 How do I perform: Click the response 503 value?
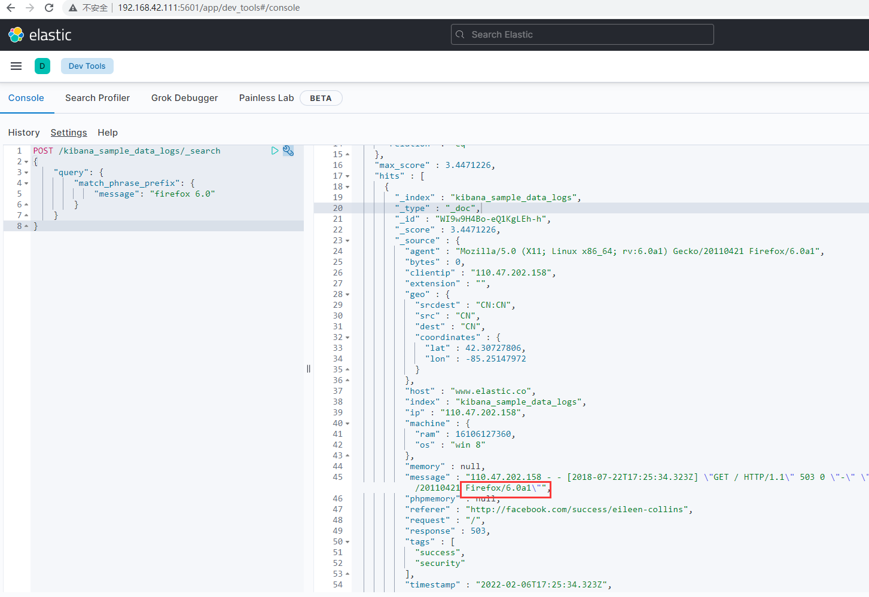[x=478, y=531]
